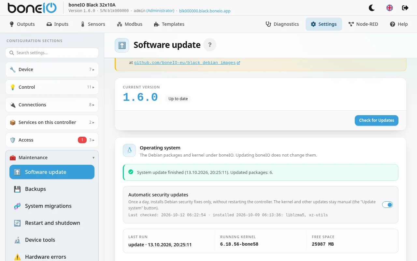Open the Modbus tab
Screen dimensions: 417x261
[x=130, y=24]
